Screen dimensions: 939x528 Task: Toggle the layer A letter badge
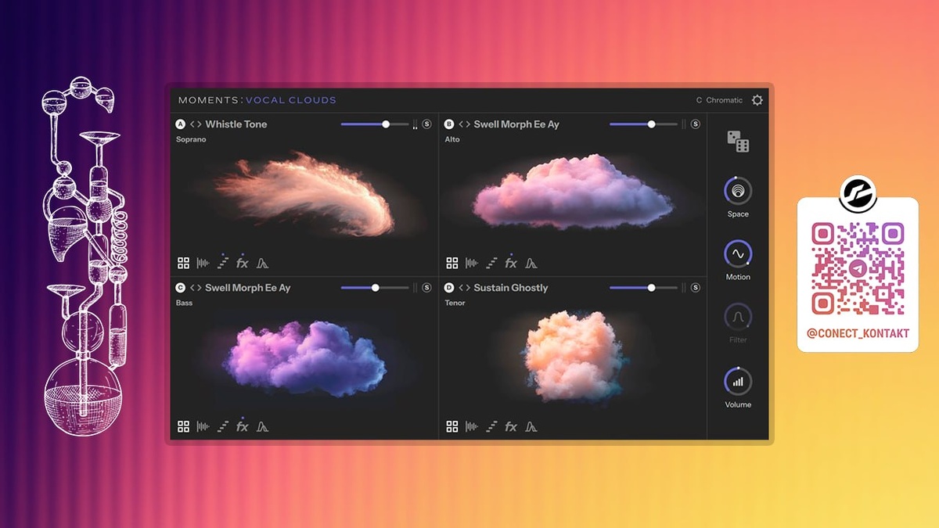pos(181,124)
